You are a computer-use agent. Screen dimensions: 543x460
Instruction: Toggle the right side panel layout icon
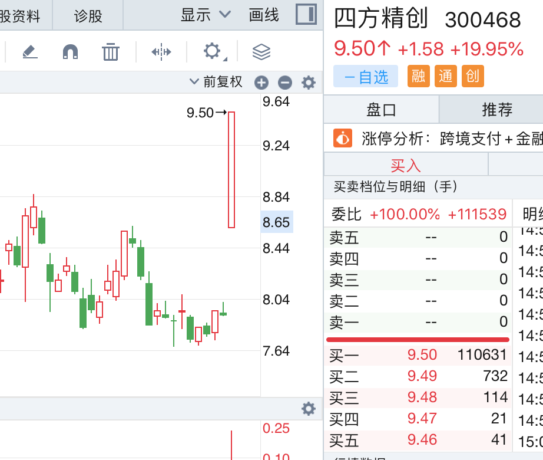306,15
